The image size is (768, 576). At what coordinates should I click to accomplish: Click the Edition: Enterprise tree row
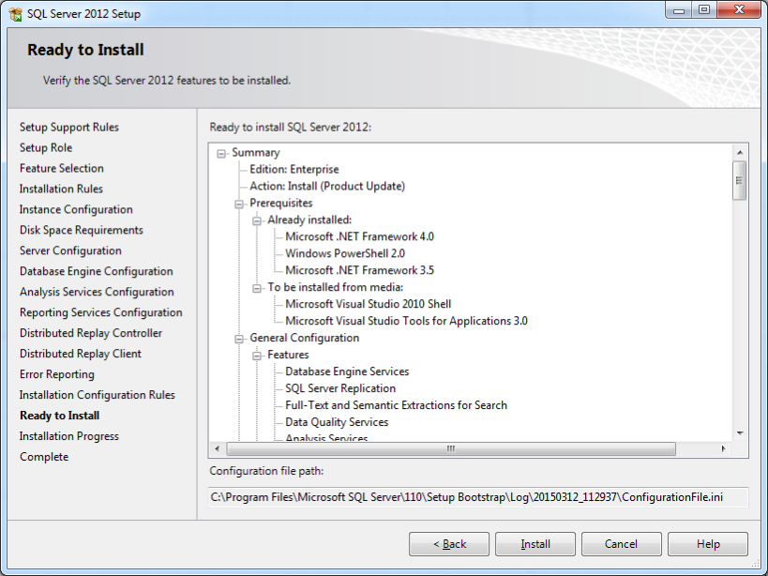point(294,170)
